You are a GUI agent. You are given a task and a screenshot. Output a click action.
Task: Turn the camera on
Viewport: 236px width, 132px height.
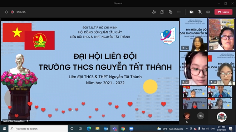[191, 12]
